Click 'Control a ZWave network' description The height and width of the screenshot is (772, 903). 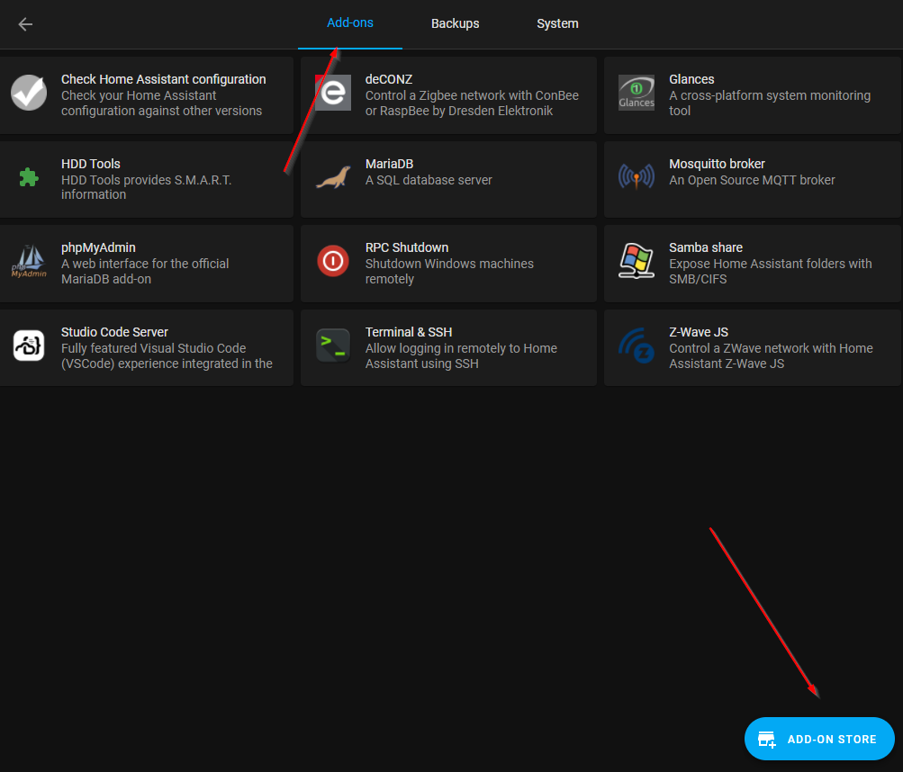[x=771, y=355]
